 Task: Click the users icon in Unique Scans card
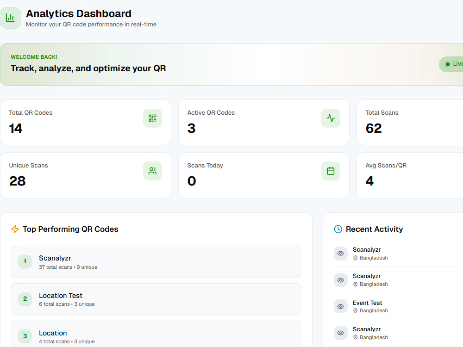[x=152, y=171]
